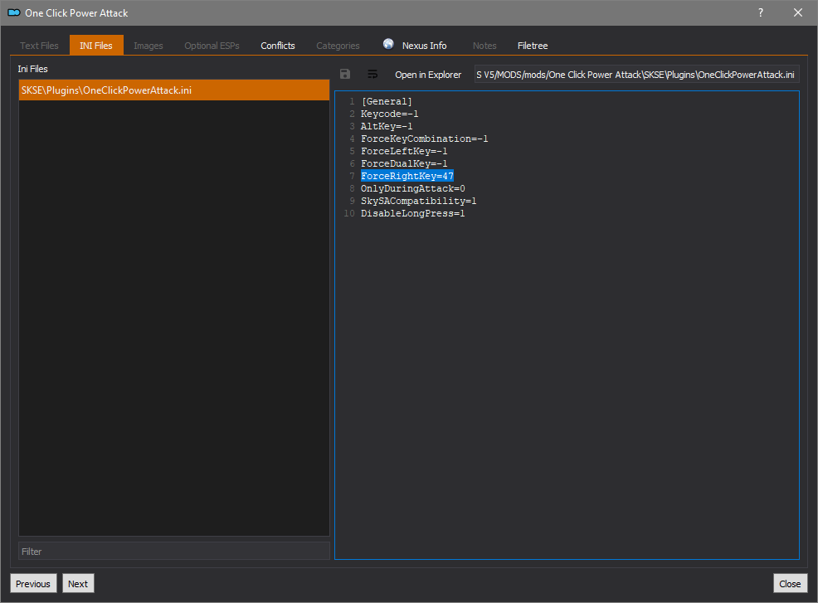Viewport: 818px width, 603px height.
Task: Click the Keycode=-1 line
Action: (x=390, y=114)
